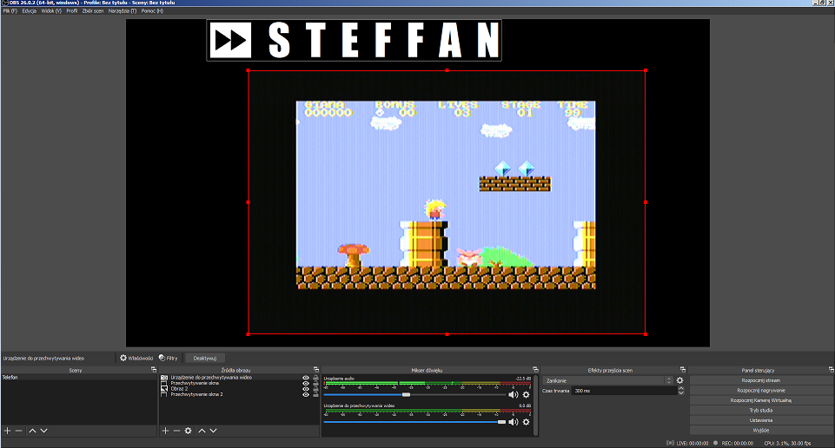Increase Czas trwania with up arrow
Image resolution: width=835 pixels, height=448 pixels.
[x=680, y=388]
